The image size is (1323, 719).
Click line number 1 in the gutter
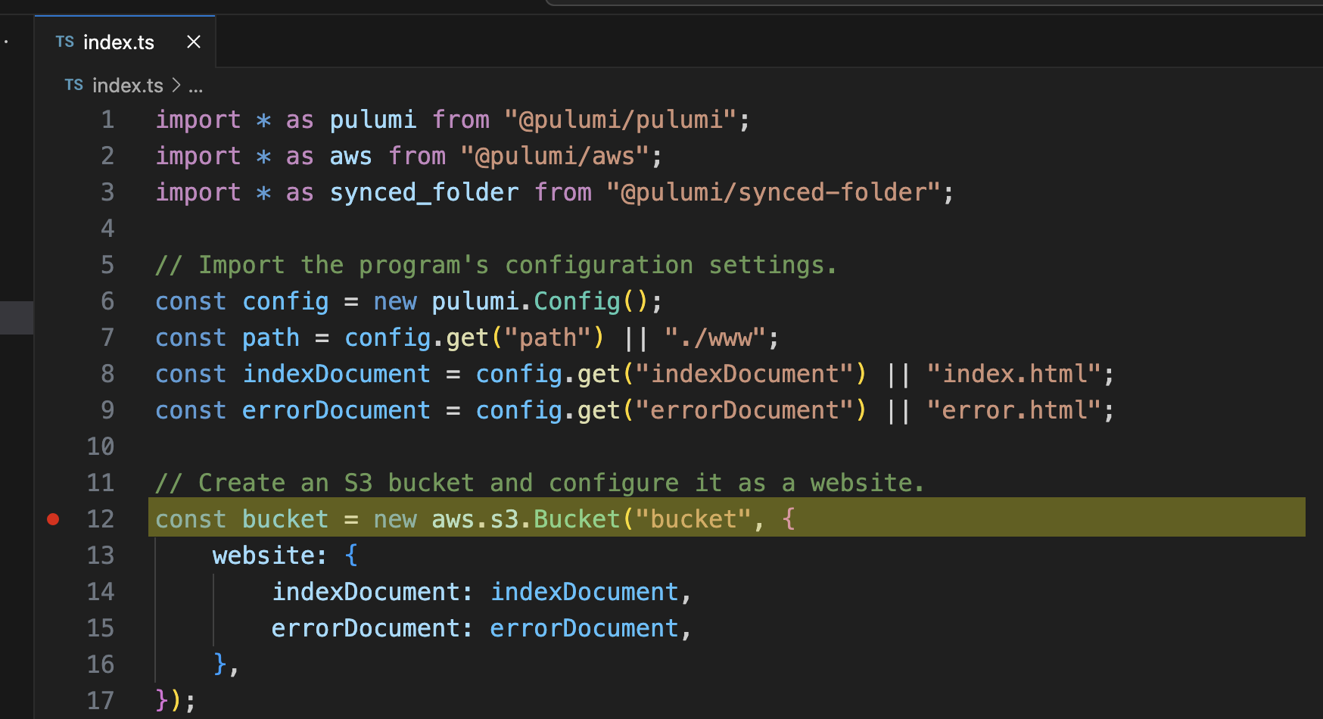point(107,120)
